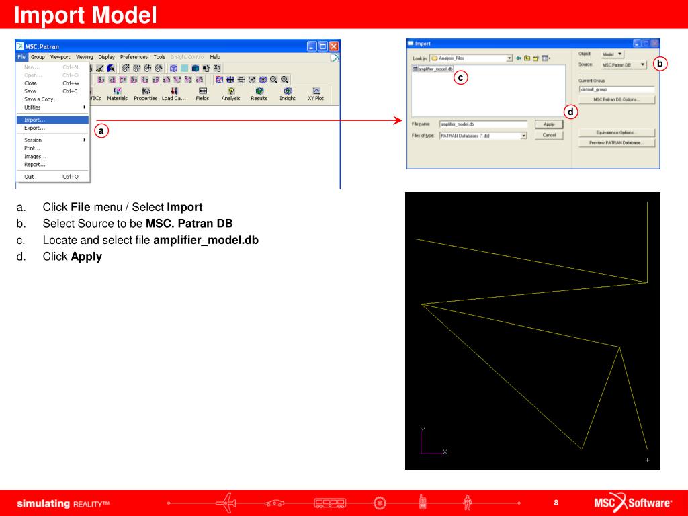Click the zoom in magnifier icon
The image size is (688, 516).
285,79
